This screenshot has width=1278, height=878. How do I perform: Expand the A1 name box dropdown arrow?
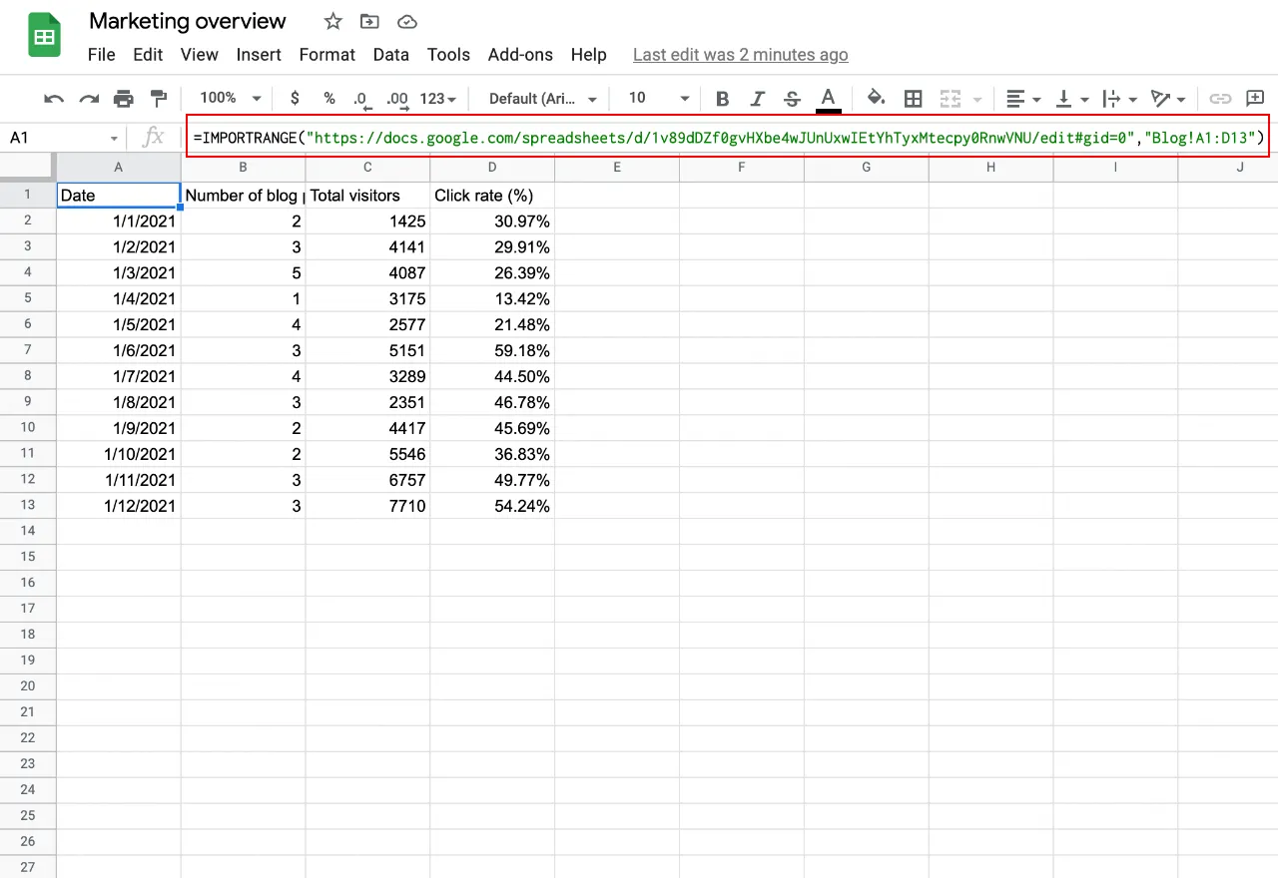pyautogui.click(x=114, y=138)
